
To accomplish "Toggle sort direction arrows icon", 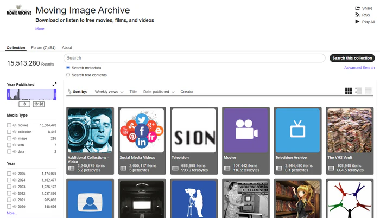I will 69,91.
